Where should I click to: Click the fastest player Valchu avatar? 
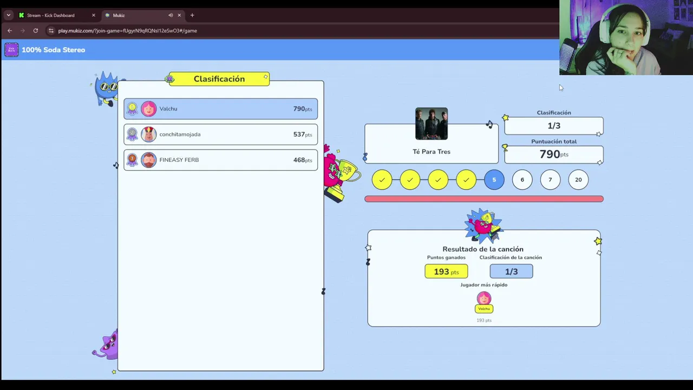484,298
